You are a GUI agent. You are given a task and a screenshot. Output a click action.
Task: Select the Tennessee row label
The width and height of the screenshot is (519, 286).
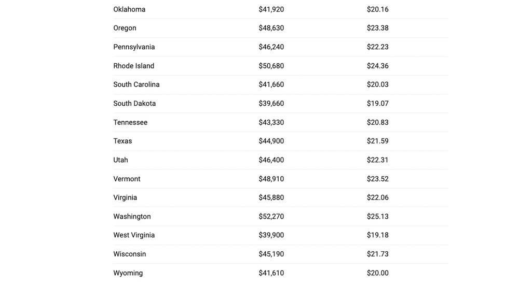(130, 122)
